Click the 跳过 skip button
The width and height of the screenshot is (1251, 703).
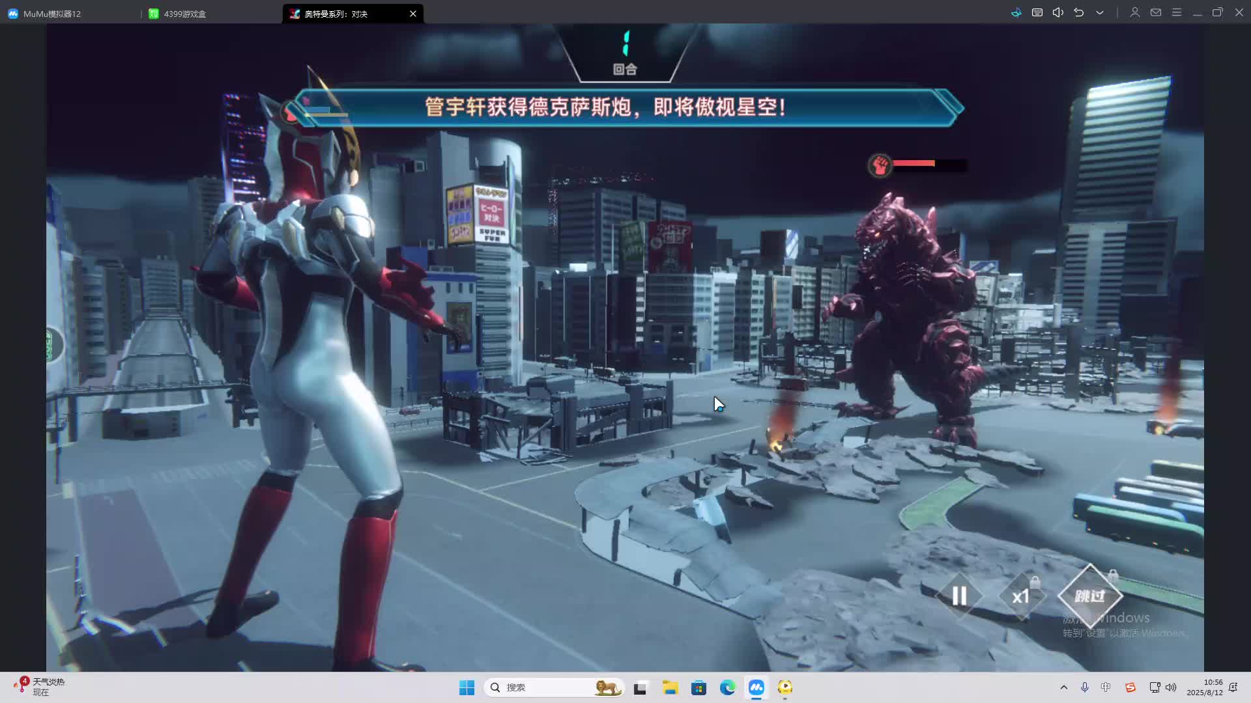(1089, 596)
